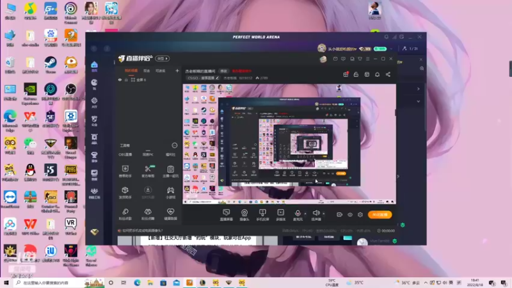Open the hamburger menu in streaming window titlebar
512x288 pixels.
coord(367,59)
